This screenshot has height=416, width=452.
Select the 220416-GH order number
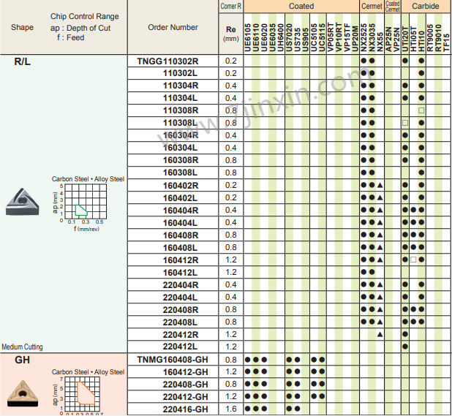[x=185, y=409]
